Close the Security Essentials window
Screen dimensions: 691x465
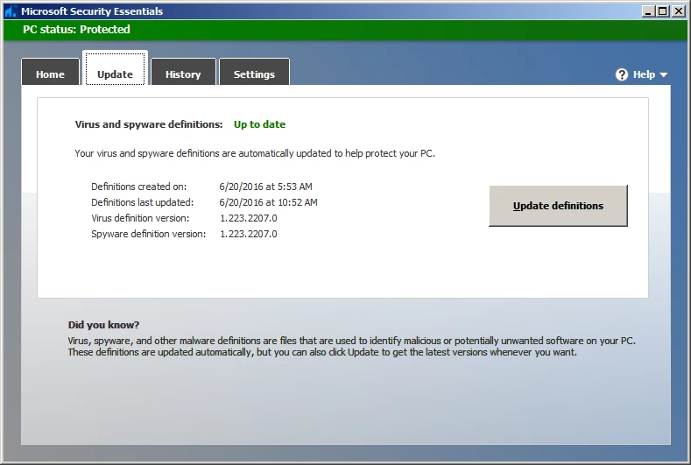(679, 11)
